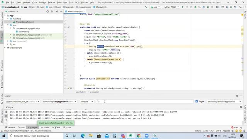The width and height of the screenshot is (247, 139).
Task: Open the Navigate menu
Action: coord(26,2)
